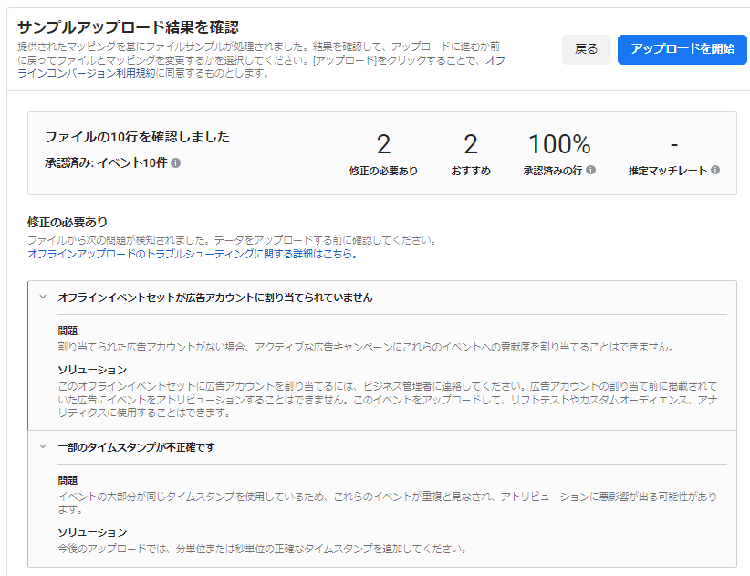
Task: Click the 修正の必要あり count of 2
Action: [383, 144]
